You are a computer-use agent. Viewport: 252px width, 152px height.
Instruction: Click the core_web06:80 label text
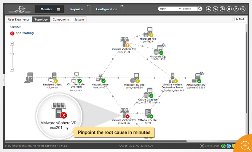pos(134,88)
